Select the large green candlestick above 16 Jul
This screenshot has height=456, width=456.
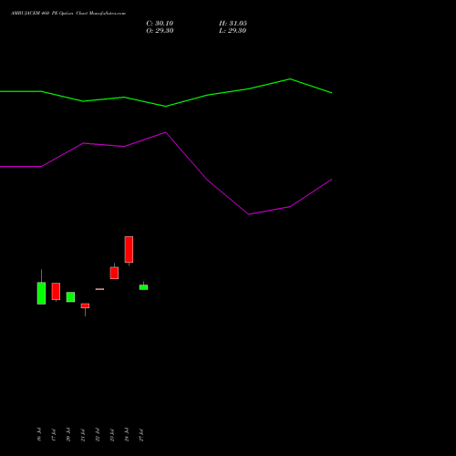click(41, 293)
